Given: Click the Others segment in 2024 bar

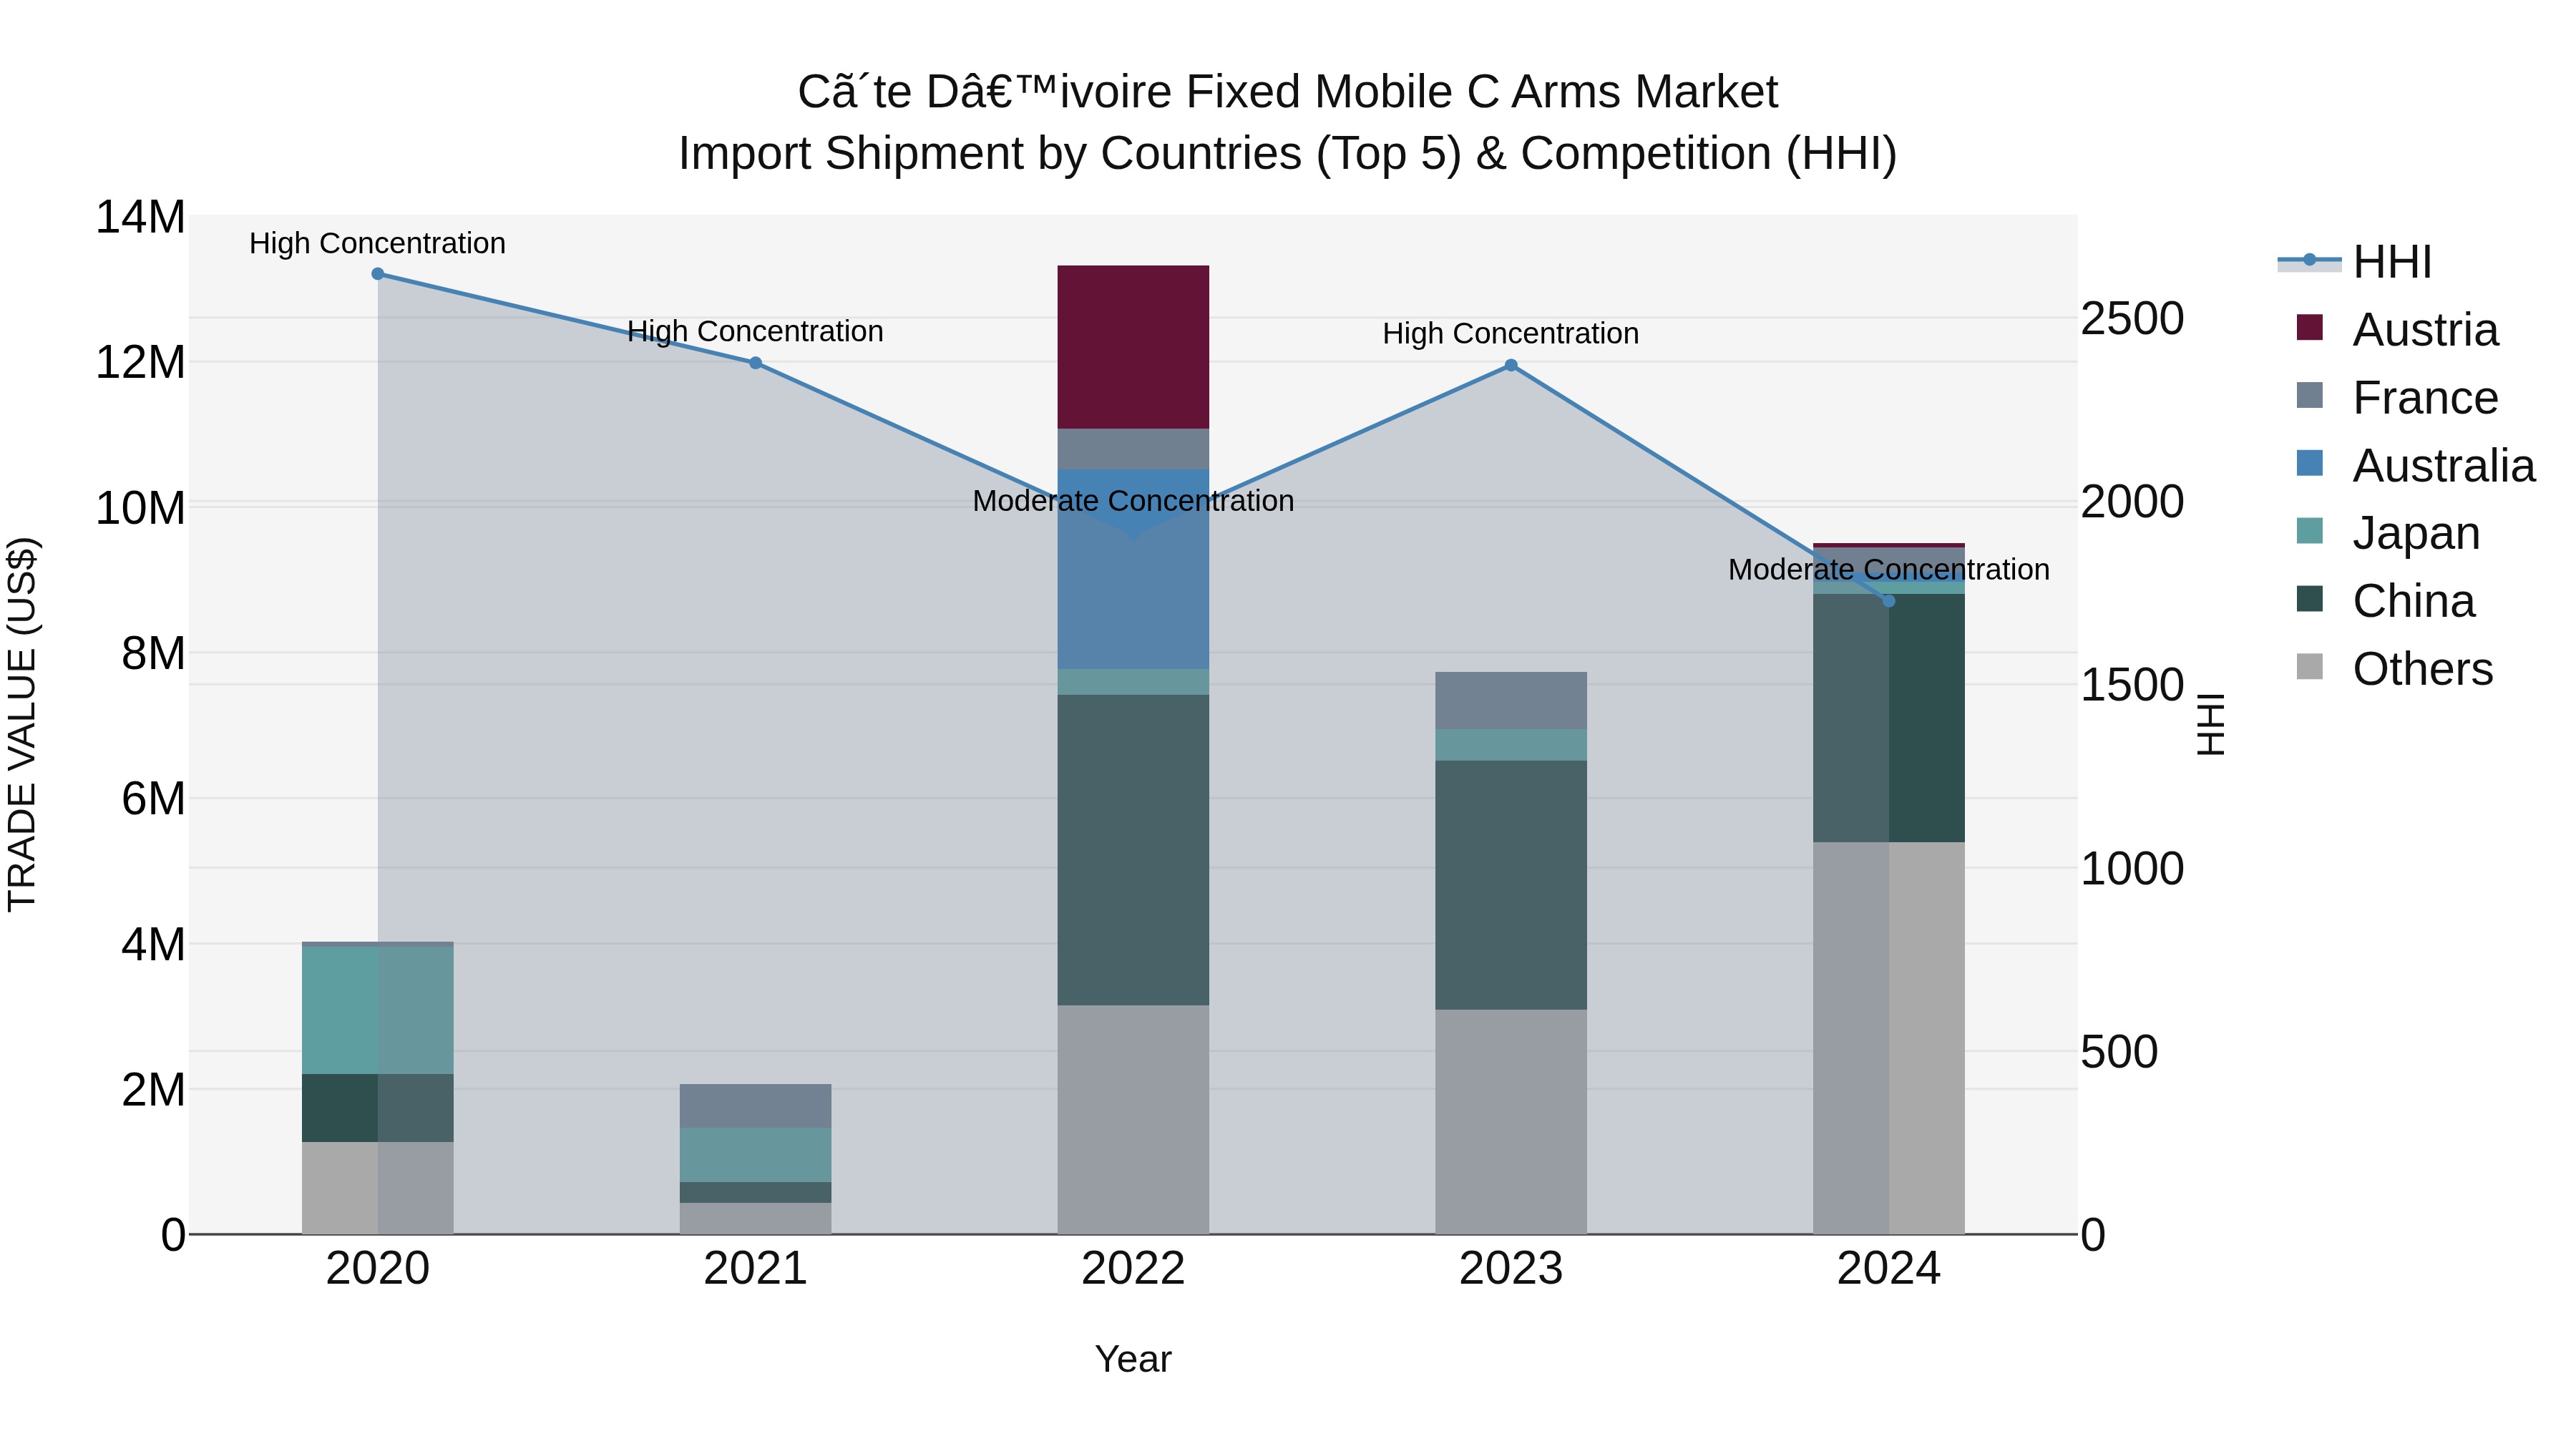Looking at the screenshot, I should click(x=1889, y=1038).
